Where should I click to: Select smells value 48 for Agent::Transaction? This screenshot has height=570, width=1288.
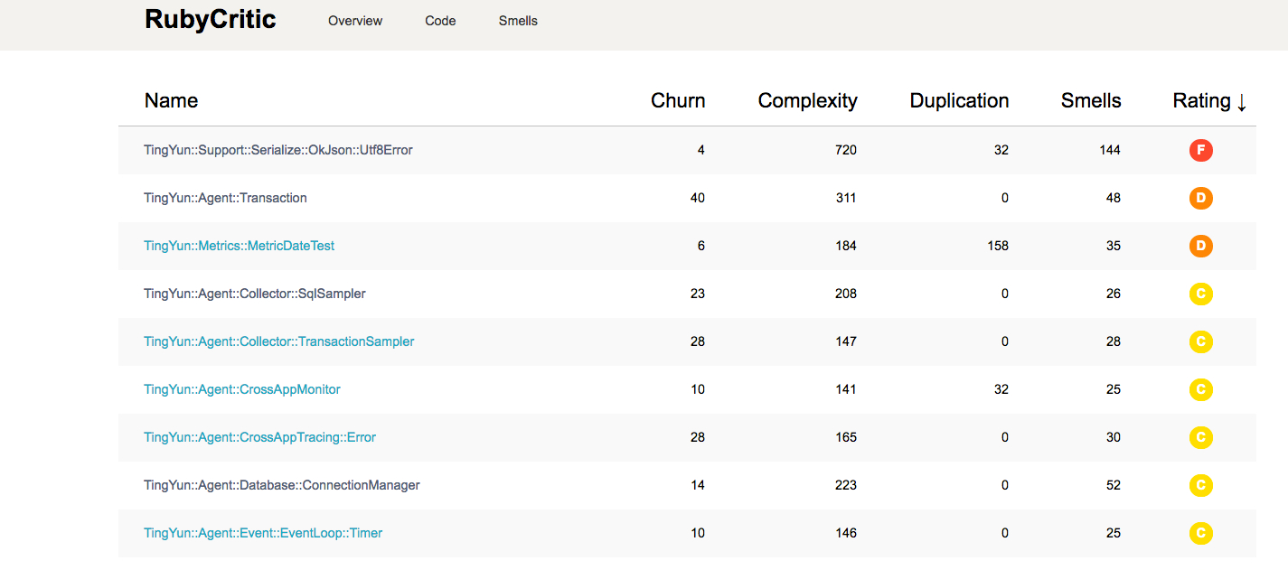click(x=1114, y=198)
